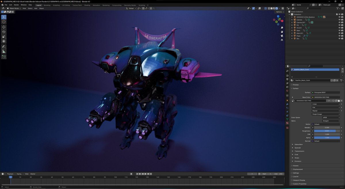The image size is (345, 189).
Task: Open the Modifiers properties tab (wrench)
Action: tap(287, 104)
